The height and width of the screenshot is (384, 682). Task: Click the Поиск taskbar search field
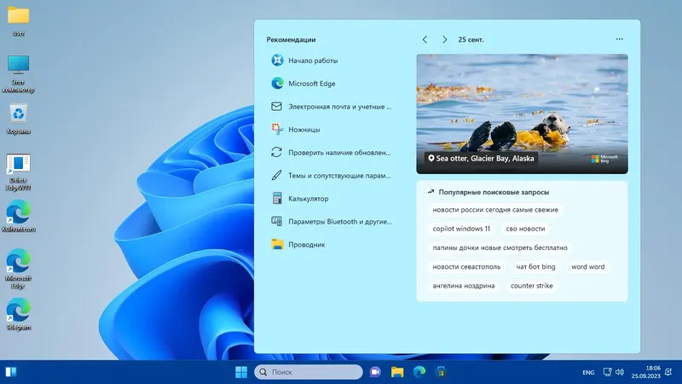coord(309,372)
